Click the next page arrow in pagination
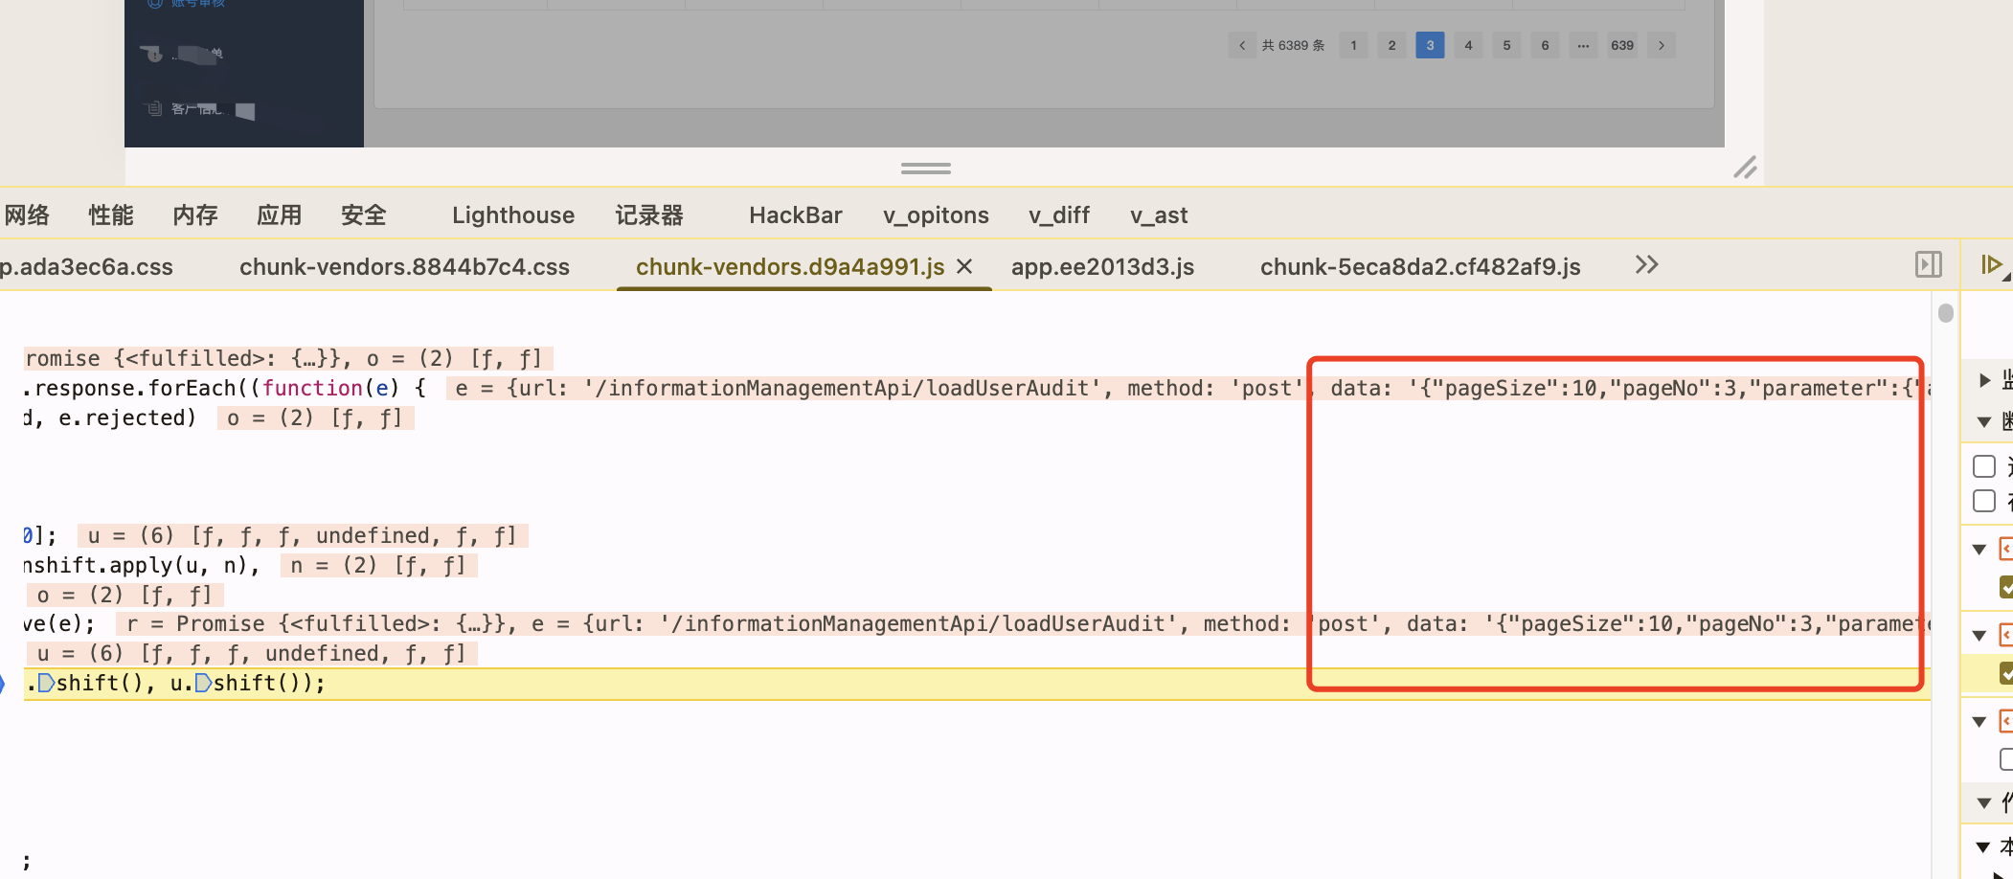This screenshot has height=879, width=2013. tap(1662, 45)
